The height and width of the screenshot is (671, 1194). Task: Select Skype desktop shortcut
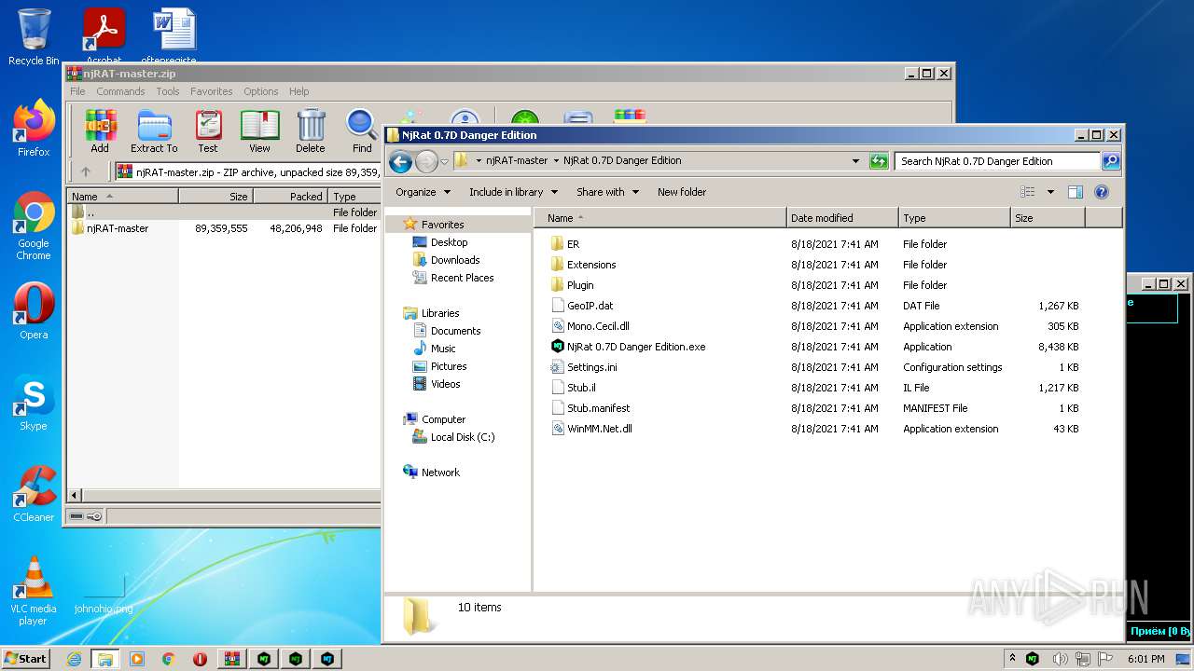(34, 403)
